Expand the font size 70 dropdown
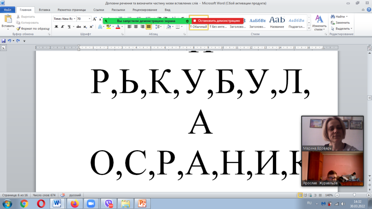This screenshot has height=209, width=372. tap(89, 19)
